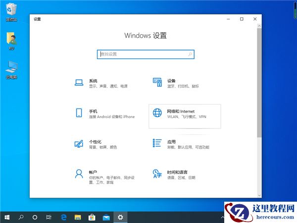Open Cortana circle on taskbar
Viewport: 297px width, 223px height.
[35, 217]
